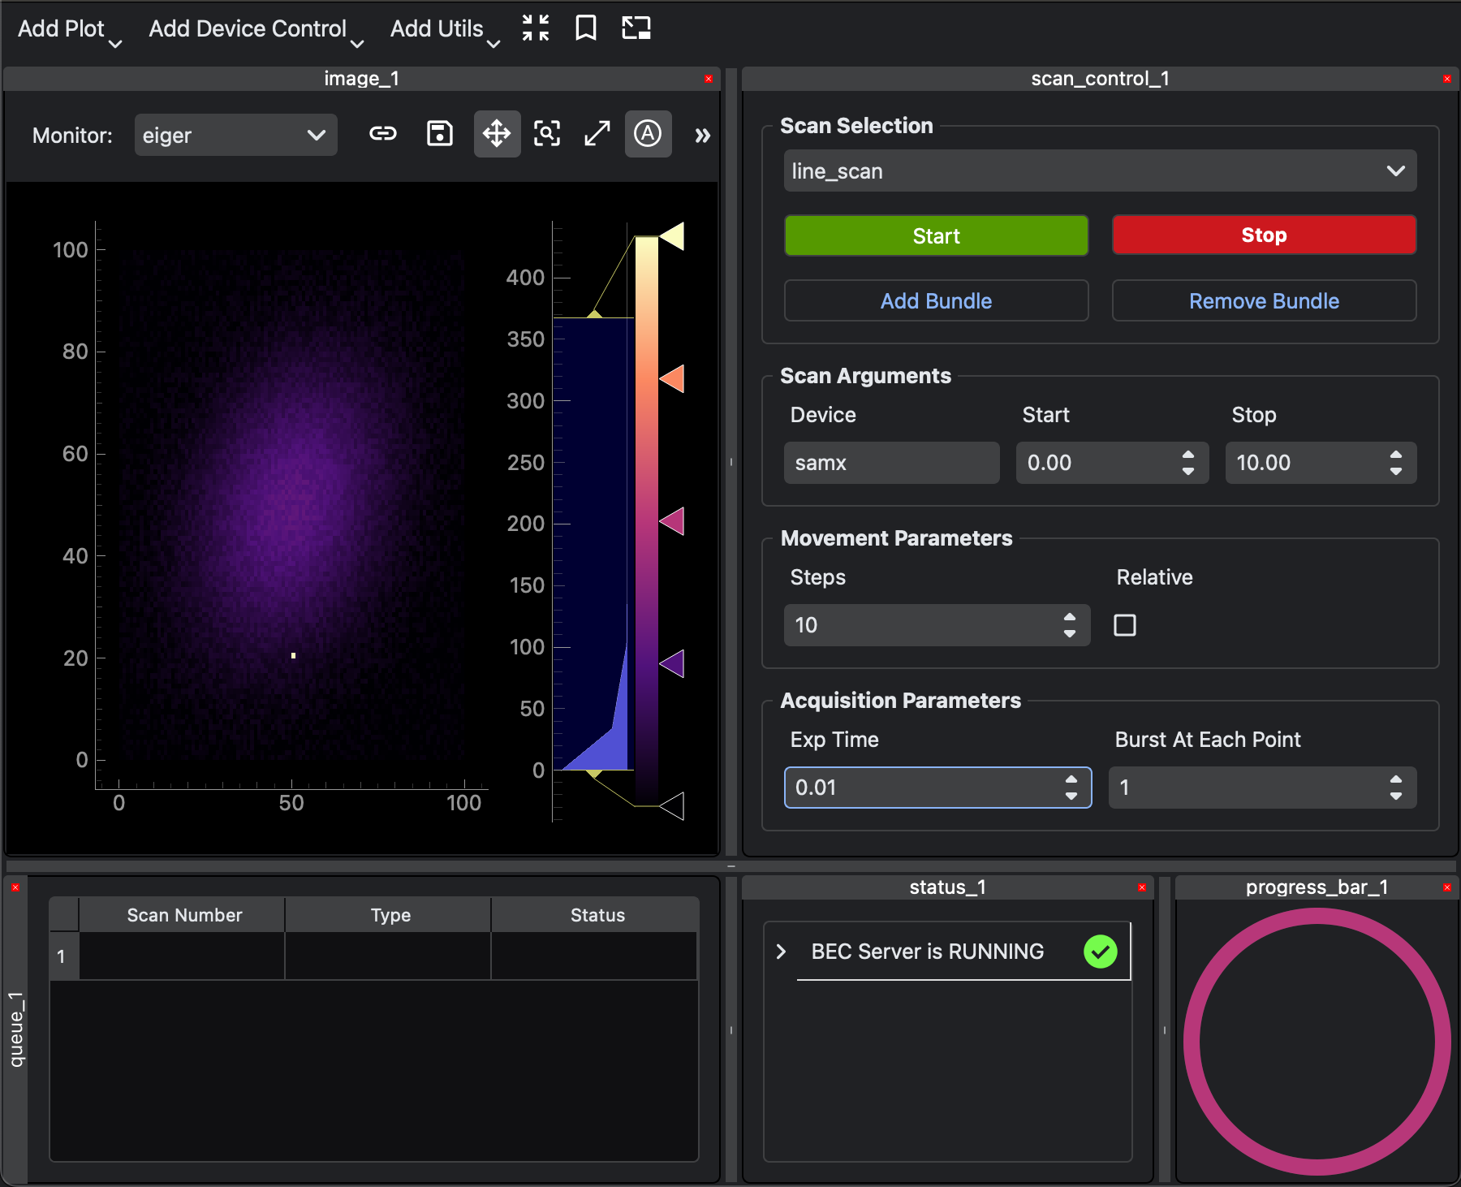Open the Monitor eiger dropdown
Image resolution: width=1461 pixels, height=1187 pixels.
point(235,136)
